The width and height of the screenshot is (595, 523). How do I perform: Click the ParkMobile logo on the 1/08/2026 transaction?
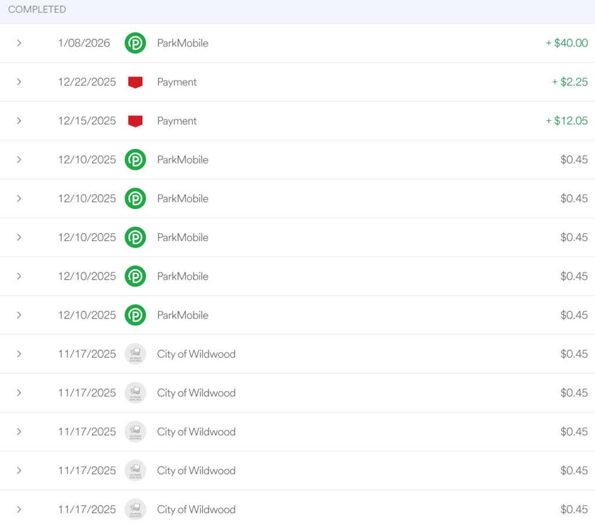[x=135, y=43]
